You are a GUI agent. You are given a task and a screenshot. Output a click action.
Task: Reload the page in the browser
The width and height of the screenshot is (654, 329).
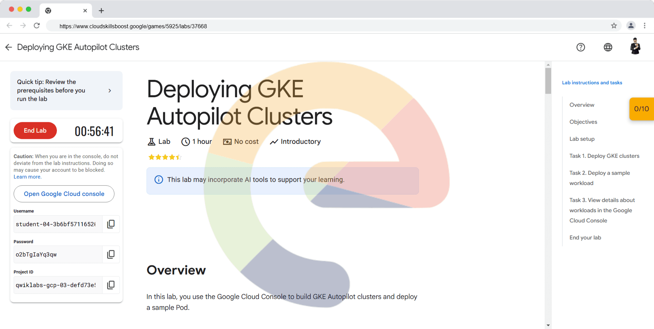(x=37, y=26)
